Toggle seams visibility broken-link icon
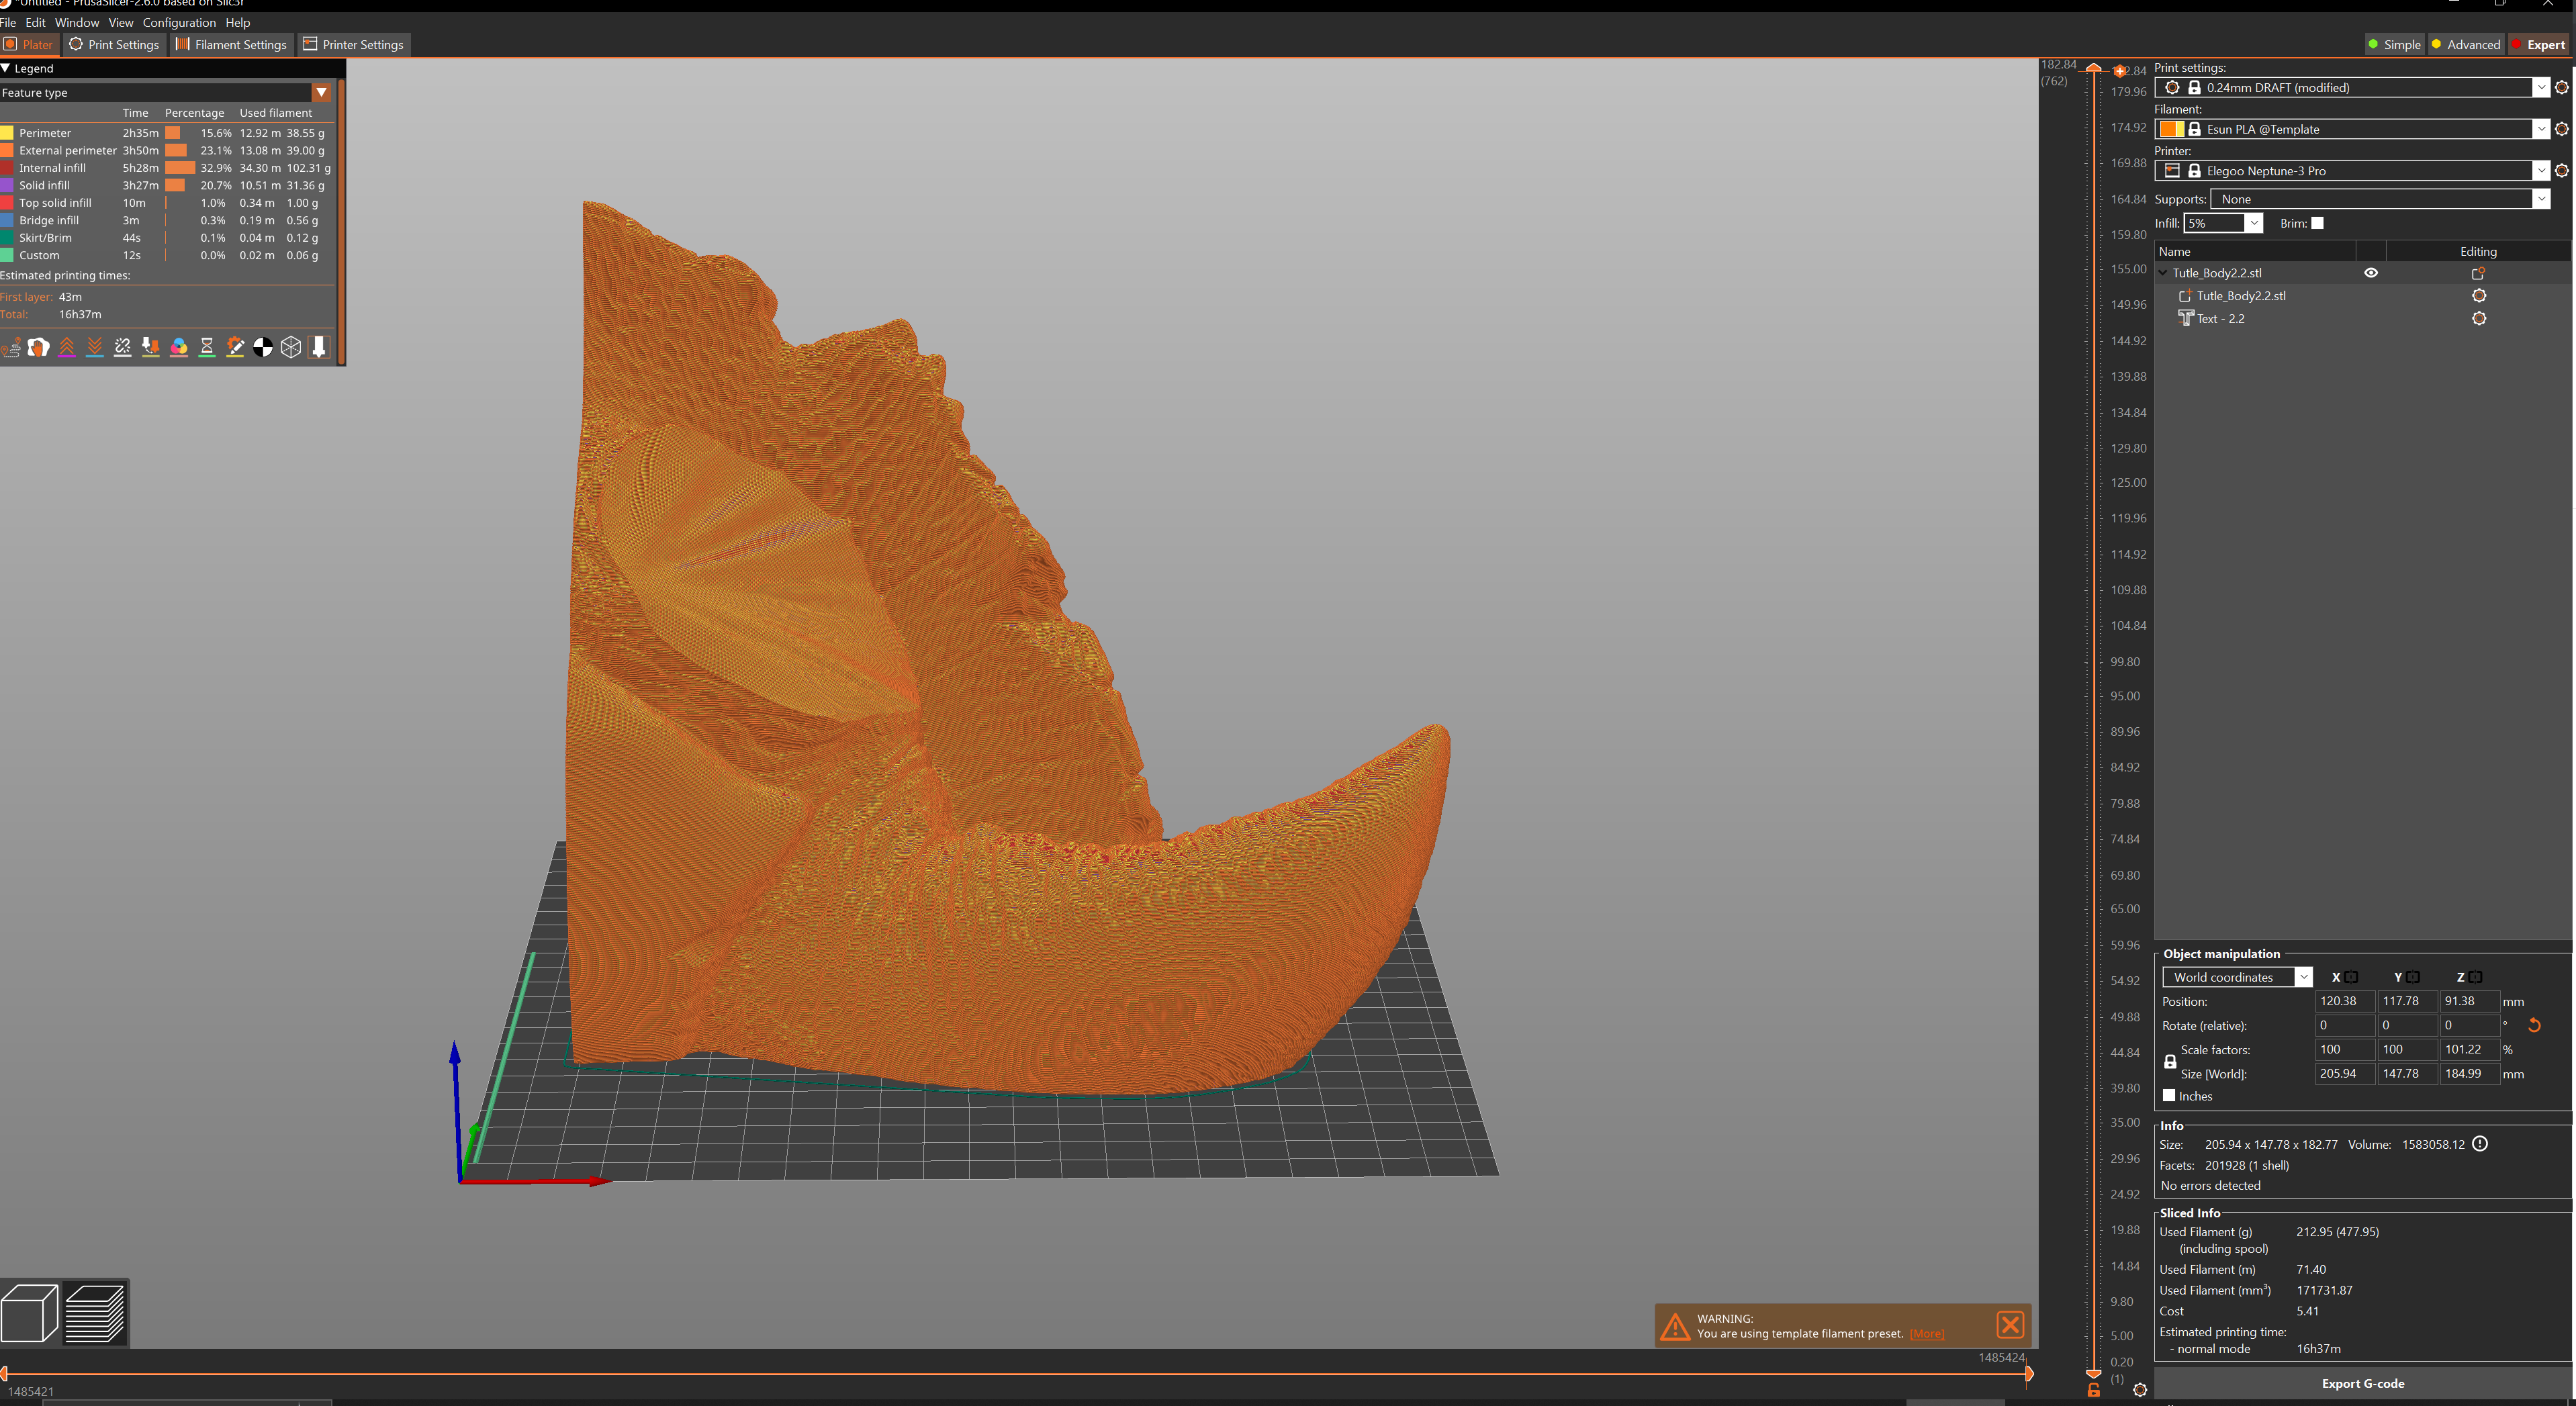Viewport: 2576px width, 1406px height. tap(123, 347)
